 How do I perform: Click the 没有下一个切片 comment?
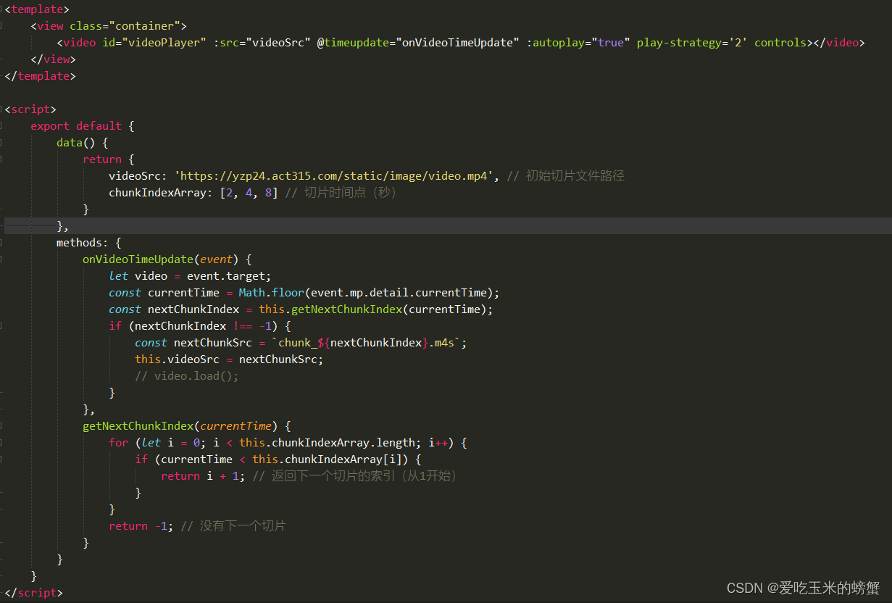[x=233, y=526]
